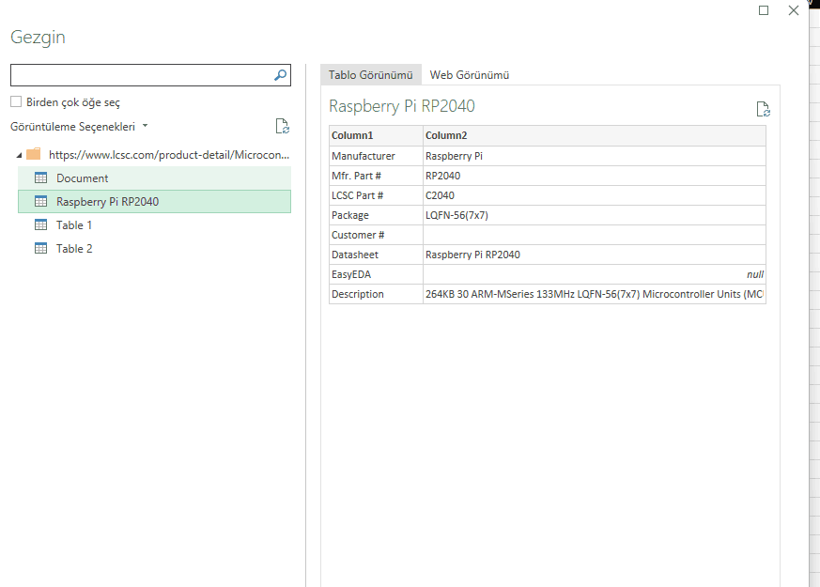Image resolution: width=820 pixels, height=587 pixels.
Task: Click the 'LQFN-56(7x7)' package value
Action: pyautogui.click(x=594, y=215)
